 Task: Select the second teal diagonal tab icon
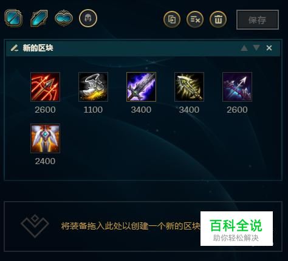click(39, 18)
